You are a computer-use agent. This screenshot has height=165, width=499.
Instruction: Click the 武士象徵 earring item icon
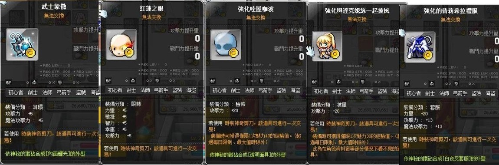point(22,44)
